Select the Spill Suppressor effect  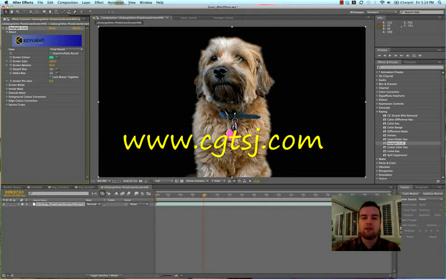click(x=397, y=155)
